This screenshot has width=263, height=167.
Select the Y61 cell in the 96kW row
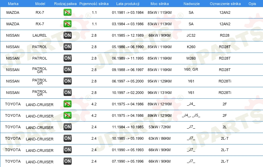click(191, 93)
